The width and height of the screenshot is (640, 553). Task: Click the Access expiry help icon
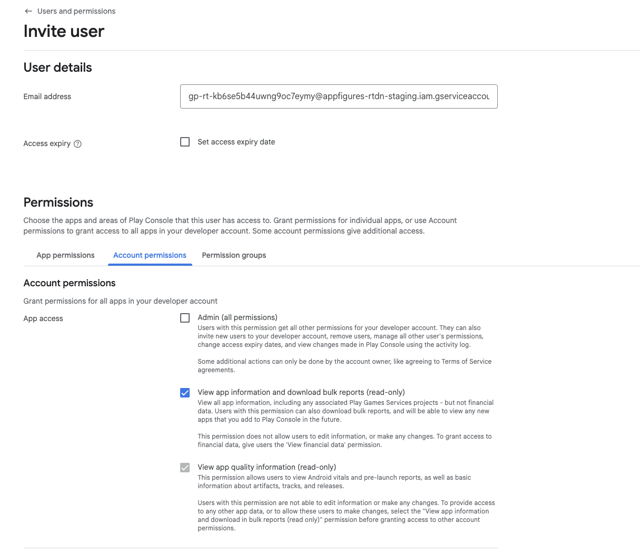(x=78, y=144)
